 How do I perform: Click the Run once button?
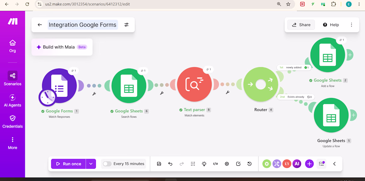[x=68, y=164]
